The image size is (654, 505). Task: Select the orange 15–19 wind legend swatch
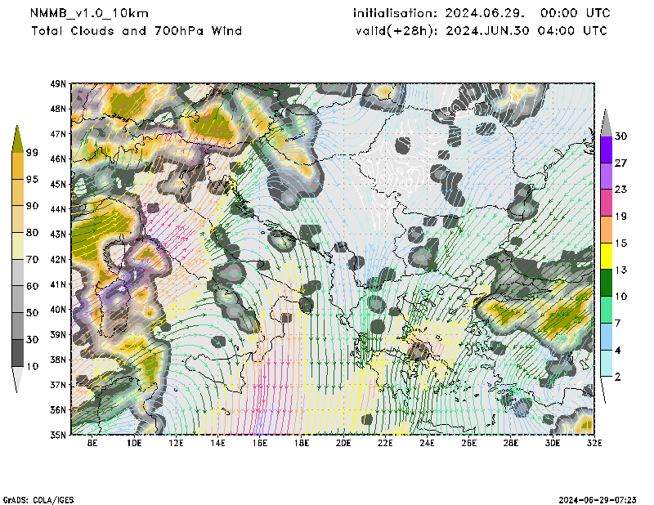point(607,230)
